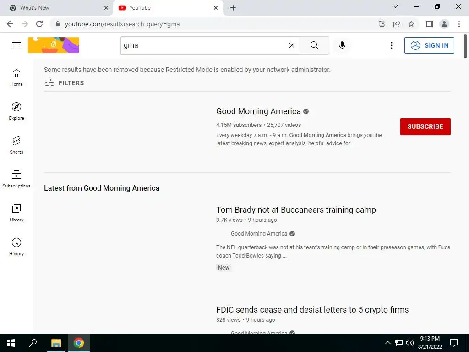Open the Chrome profile avatar
Image resolution: width=469 pixels, height=352 pixels.
(x=444, y=24)
